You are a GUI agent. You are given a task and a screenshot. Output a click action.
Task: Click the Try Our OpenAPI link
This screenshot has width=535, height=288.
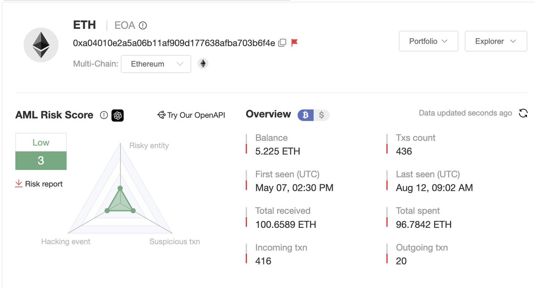[x=191, y=115]
